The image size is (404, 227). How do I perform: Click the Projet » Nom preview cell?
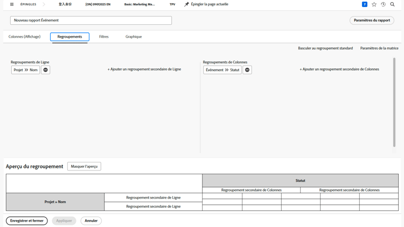[55, 202]
